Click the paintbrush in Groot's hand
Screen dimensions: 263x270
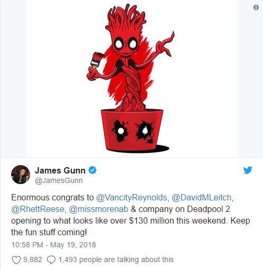pos(96,60)
